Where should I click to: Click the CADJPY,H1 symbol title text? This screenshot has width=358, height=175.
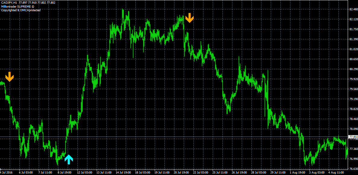[9, 2]
